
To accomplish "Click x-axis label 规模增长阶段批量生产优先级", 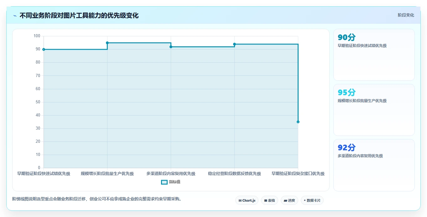I will [107, 173].
